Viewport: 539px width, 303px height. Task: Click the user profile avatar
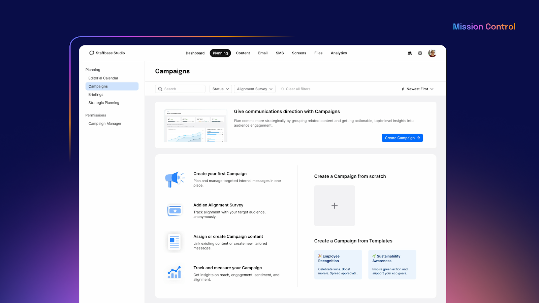tap(432, 53)
